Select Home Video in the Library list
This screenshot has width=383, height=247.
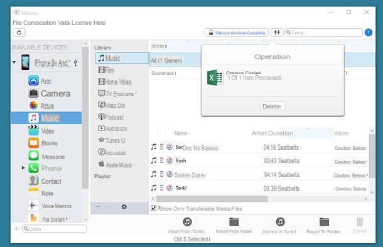coord(115,82)
